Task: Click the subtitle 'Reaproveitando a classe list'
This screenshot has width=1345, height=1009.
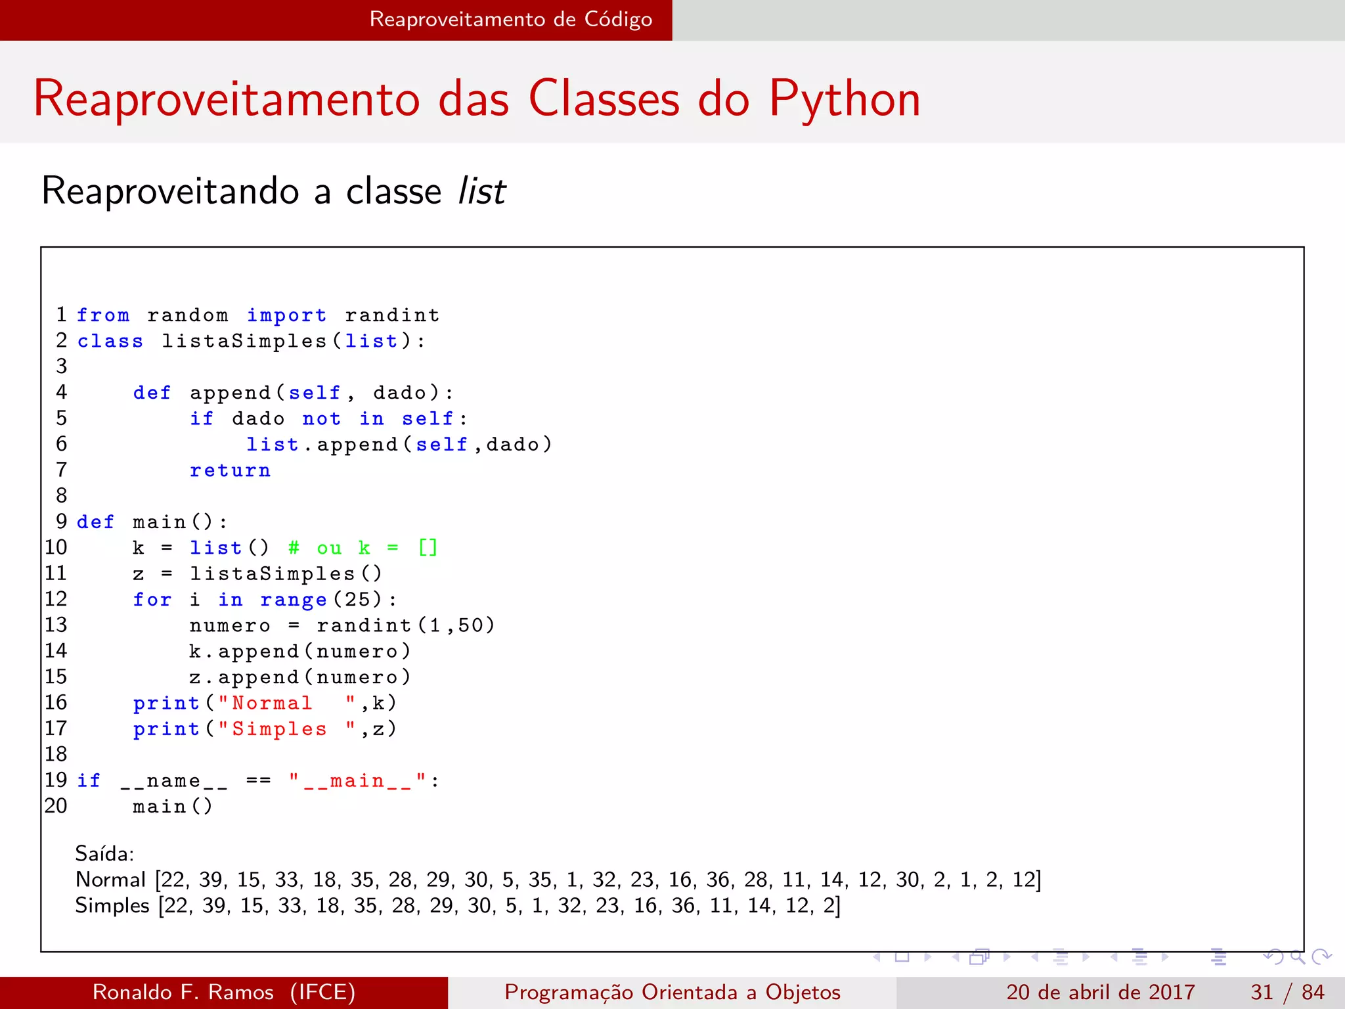Action: [273, 191]
